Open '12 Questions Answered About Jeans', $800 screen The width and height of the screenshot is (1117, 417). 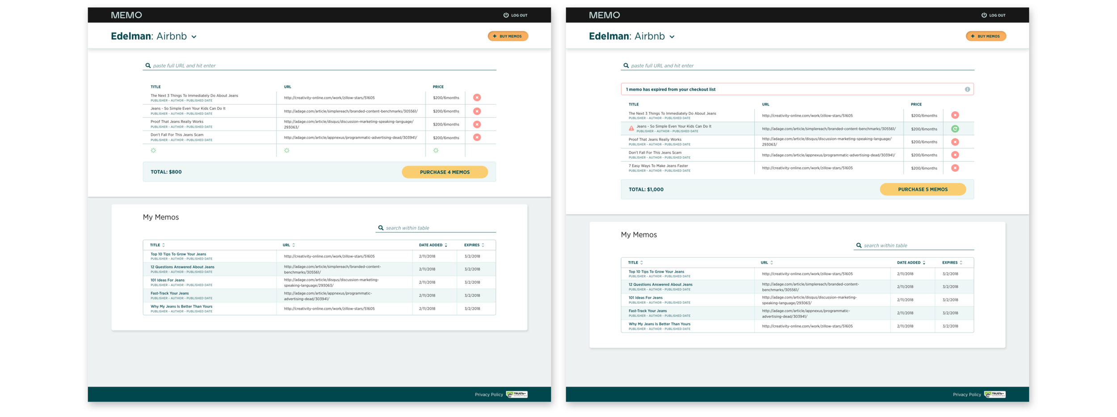tap(182, 267)
